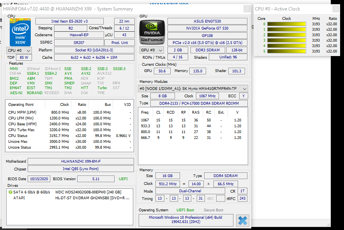Click the blue X close icon button
This screenshot has width=344, height=230.
pyautogui.click(x=243, y=221)
